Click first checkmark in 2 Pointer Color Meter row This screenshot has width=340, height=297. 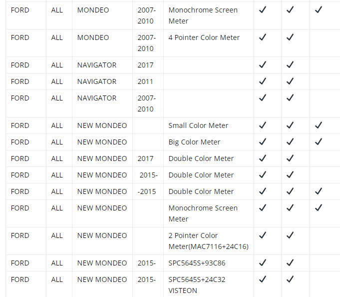point(263,235)
